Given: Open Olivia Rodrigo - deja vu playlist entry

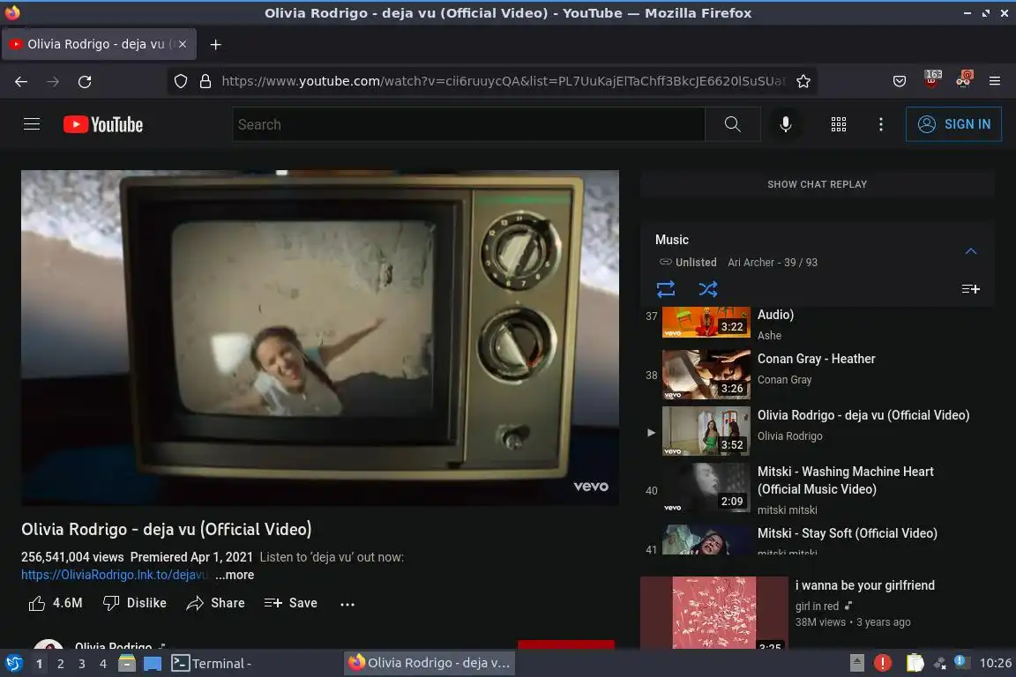Looking at the screenshot, I should pos(817,431).
